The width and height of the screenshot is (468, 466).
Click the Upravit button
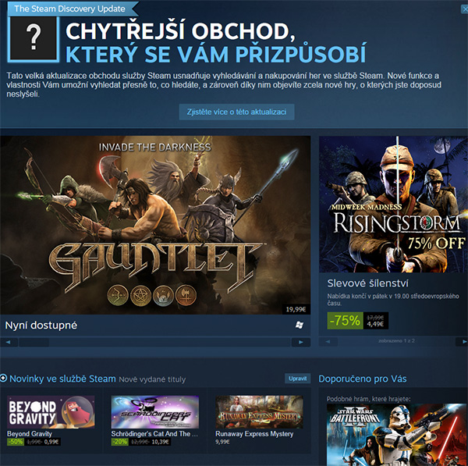pyautogui.click(x=298, y=378)
